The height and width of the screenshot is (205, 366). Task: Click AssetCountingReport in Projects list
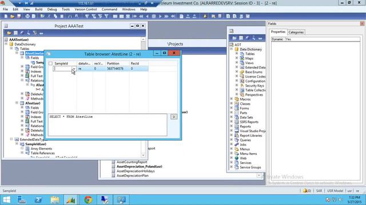pyautogui.click(x=132, y=162)
